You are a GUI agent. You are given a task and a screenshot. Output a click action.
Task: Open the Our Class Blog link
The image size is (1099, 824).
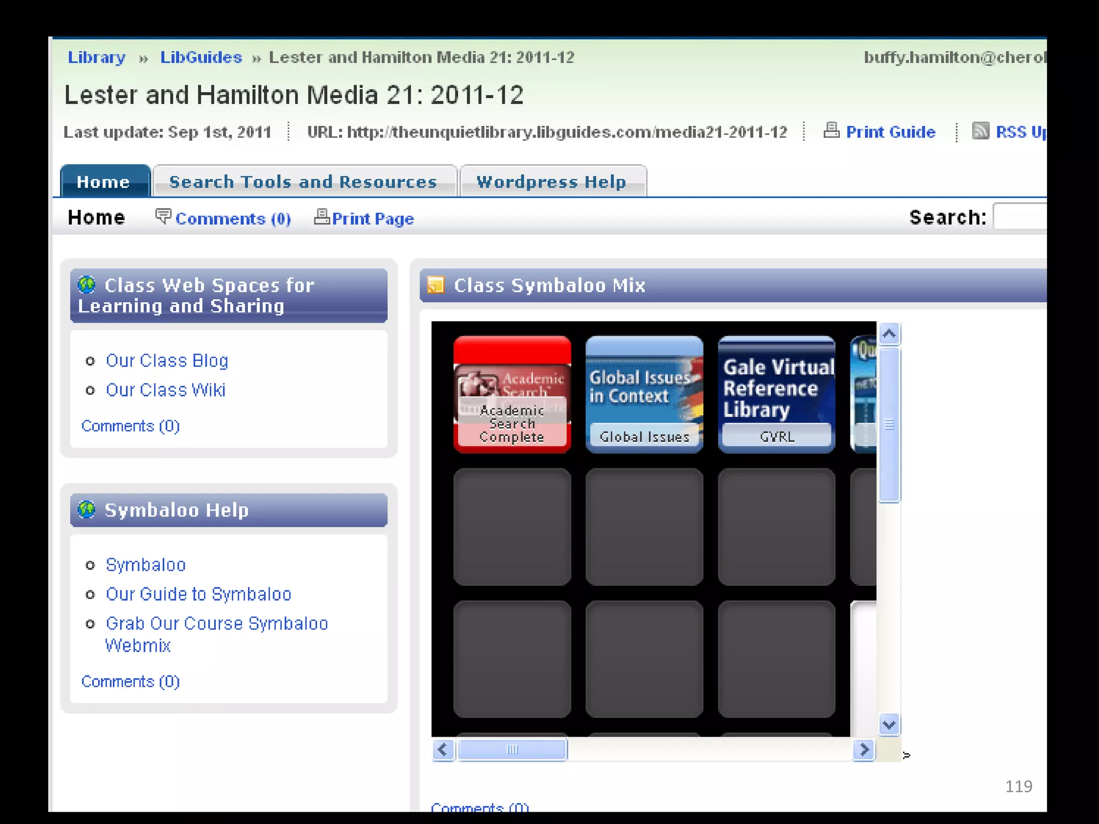167,360
